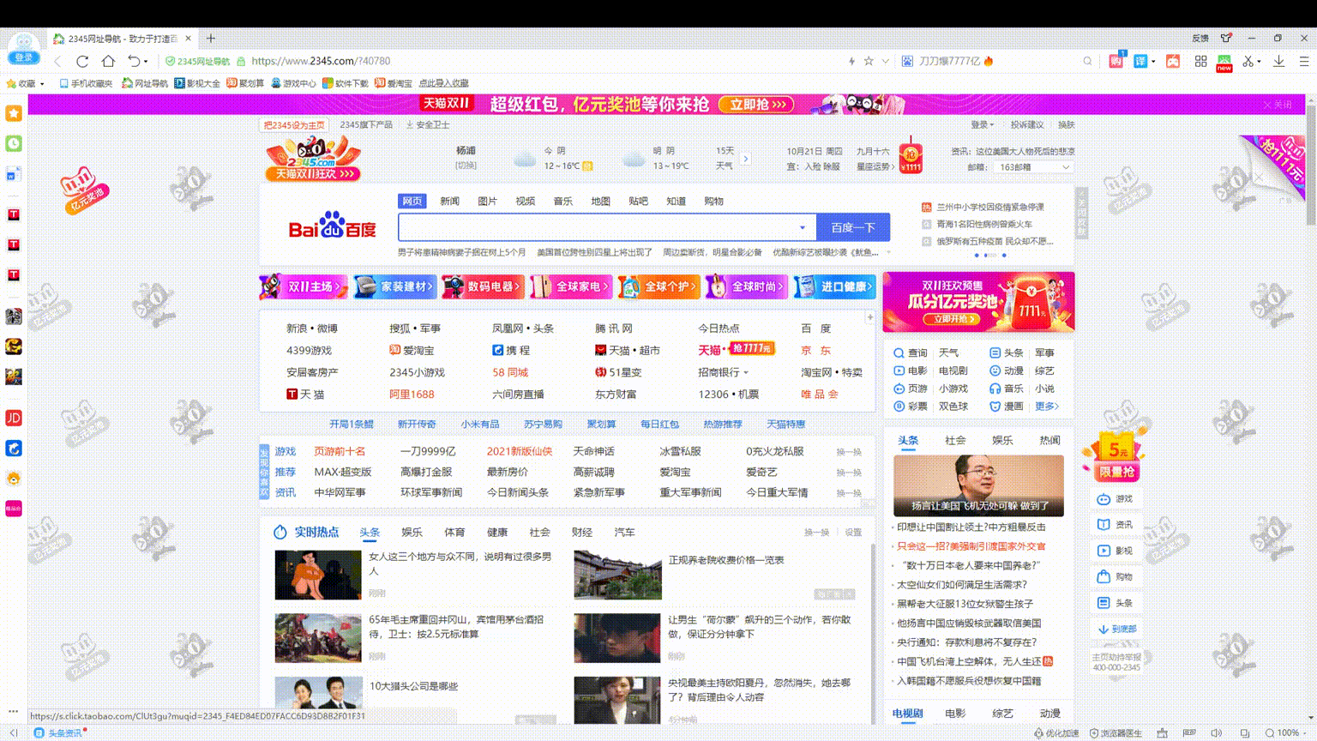Reload the page with the refresh icon
1317x741 pixels.
click(x=82, y=61)
